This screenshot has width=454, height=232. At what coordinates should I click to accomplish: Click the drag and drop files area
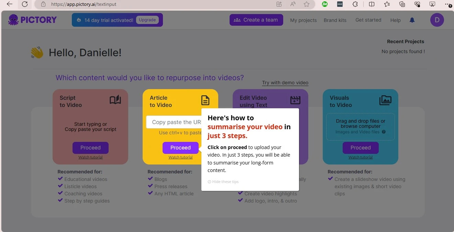click(x=361, y=127)
